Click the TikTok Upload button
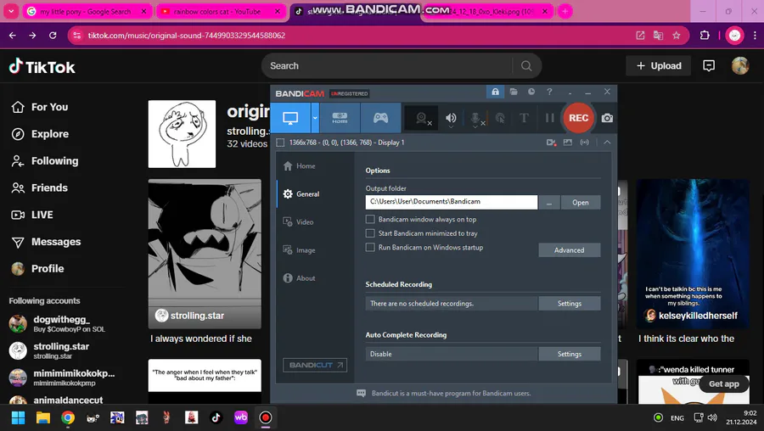764x431 pixels. coord(658,65)
